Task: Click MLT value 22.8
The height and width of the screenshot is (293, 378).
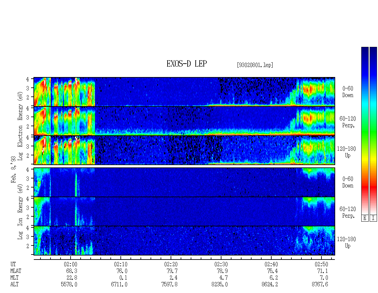Action: point(72,278)
